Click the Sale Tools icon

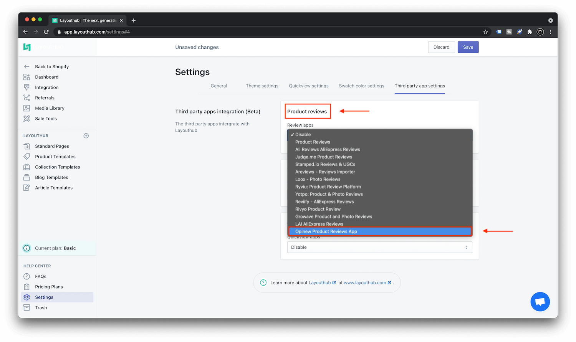(x=26, y=118)
